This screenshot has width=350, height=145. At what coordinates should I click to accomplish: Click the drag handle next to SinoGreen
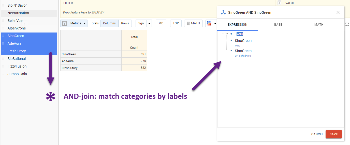(4, 36)
